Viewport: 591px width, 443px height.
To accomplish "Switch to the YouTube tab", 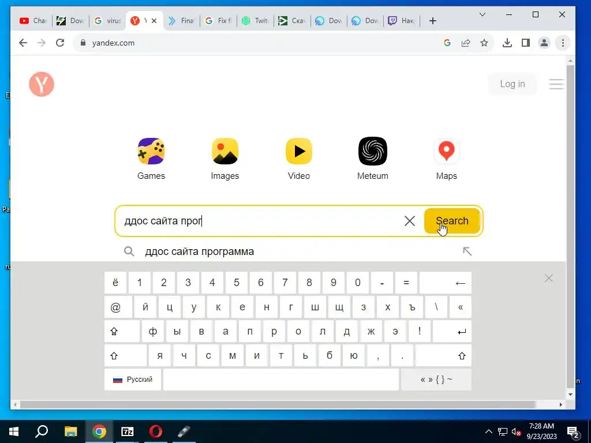I will click(x=33, y=21).
